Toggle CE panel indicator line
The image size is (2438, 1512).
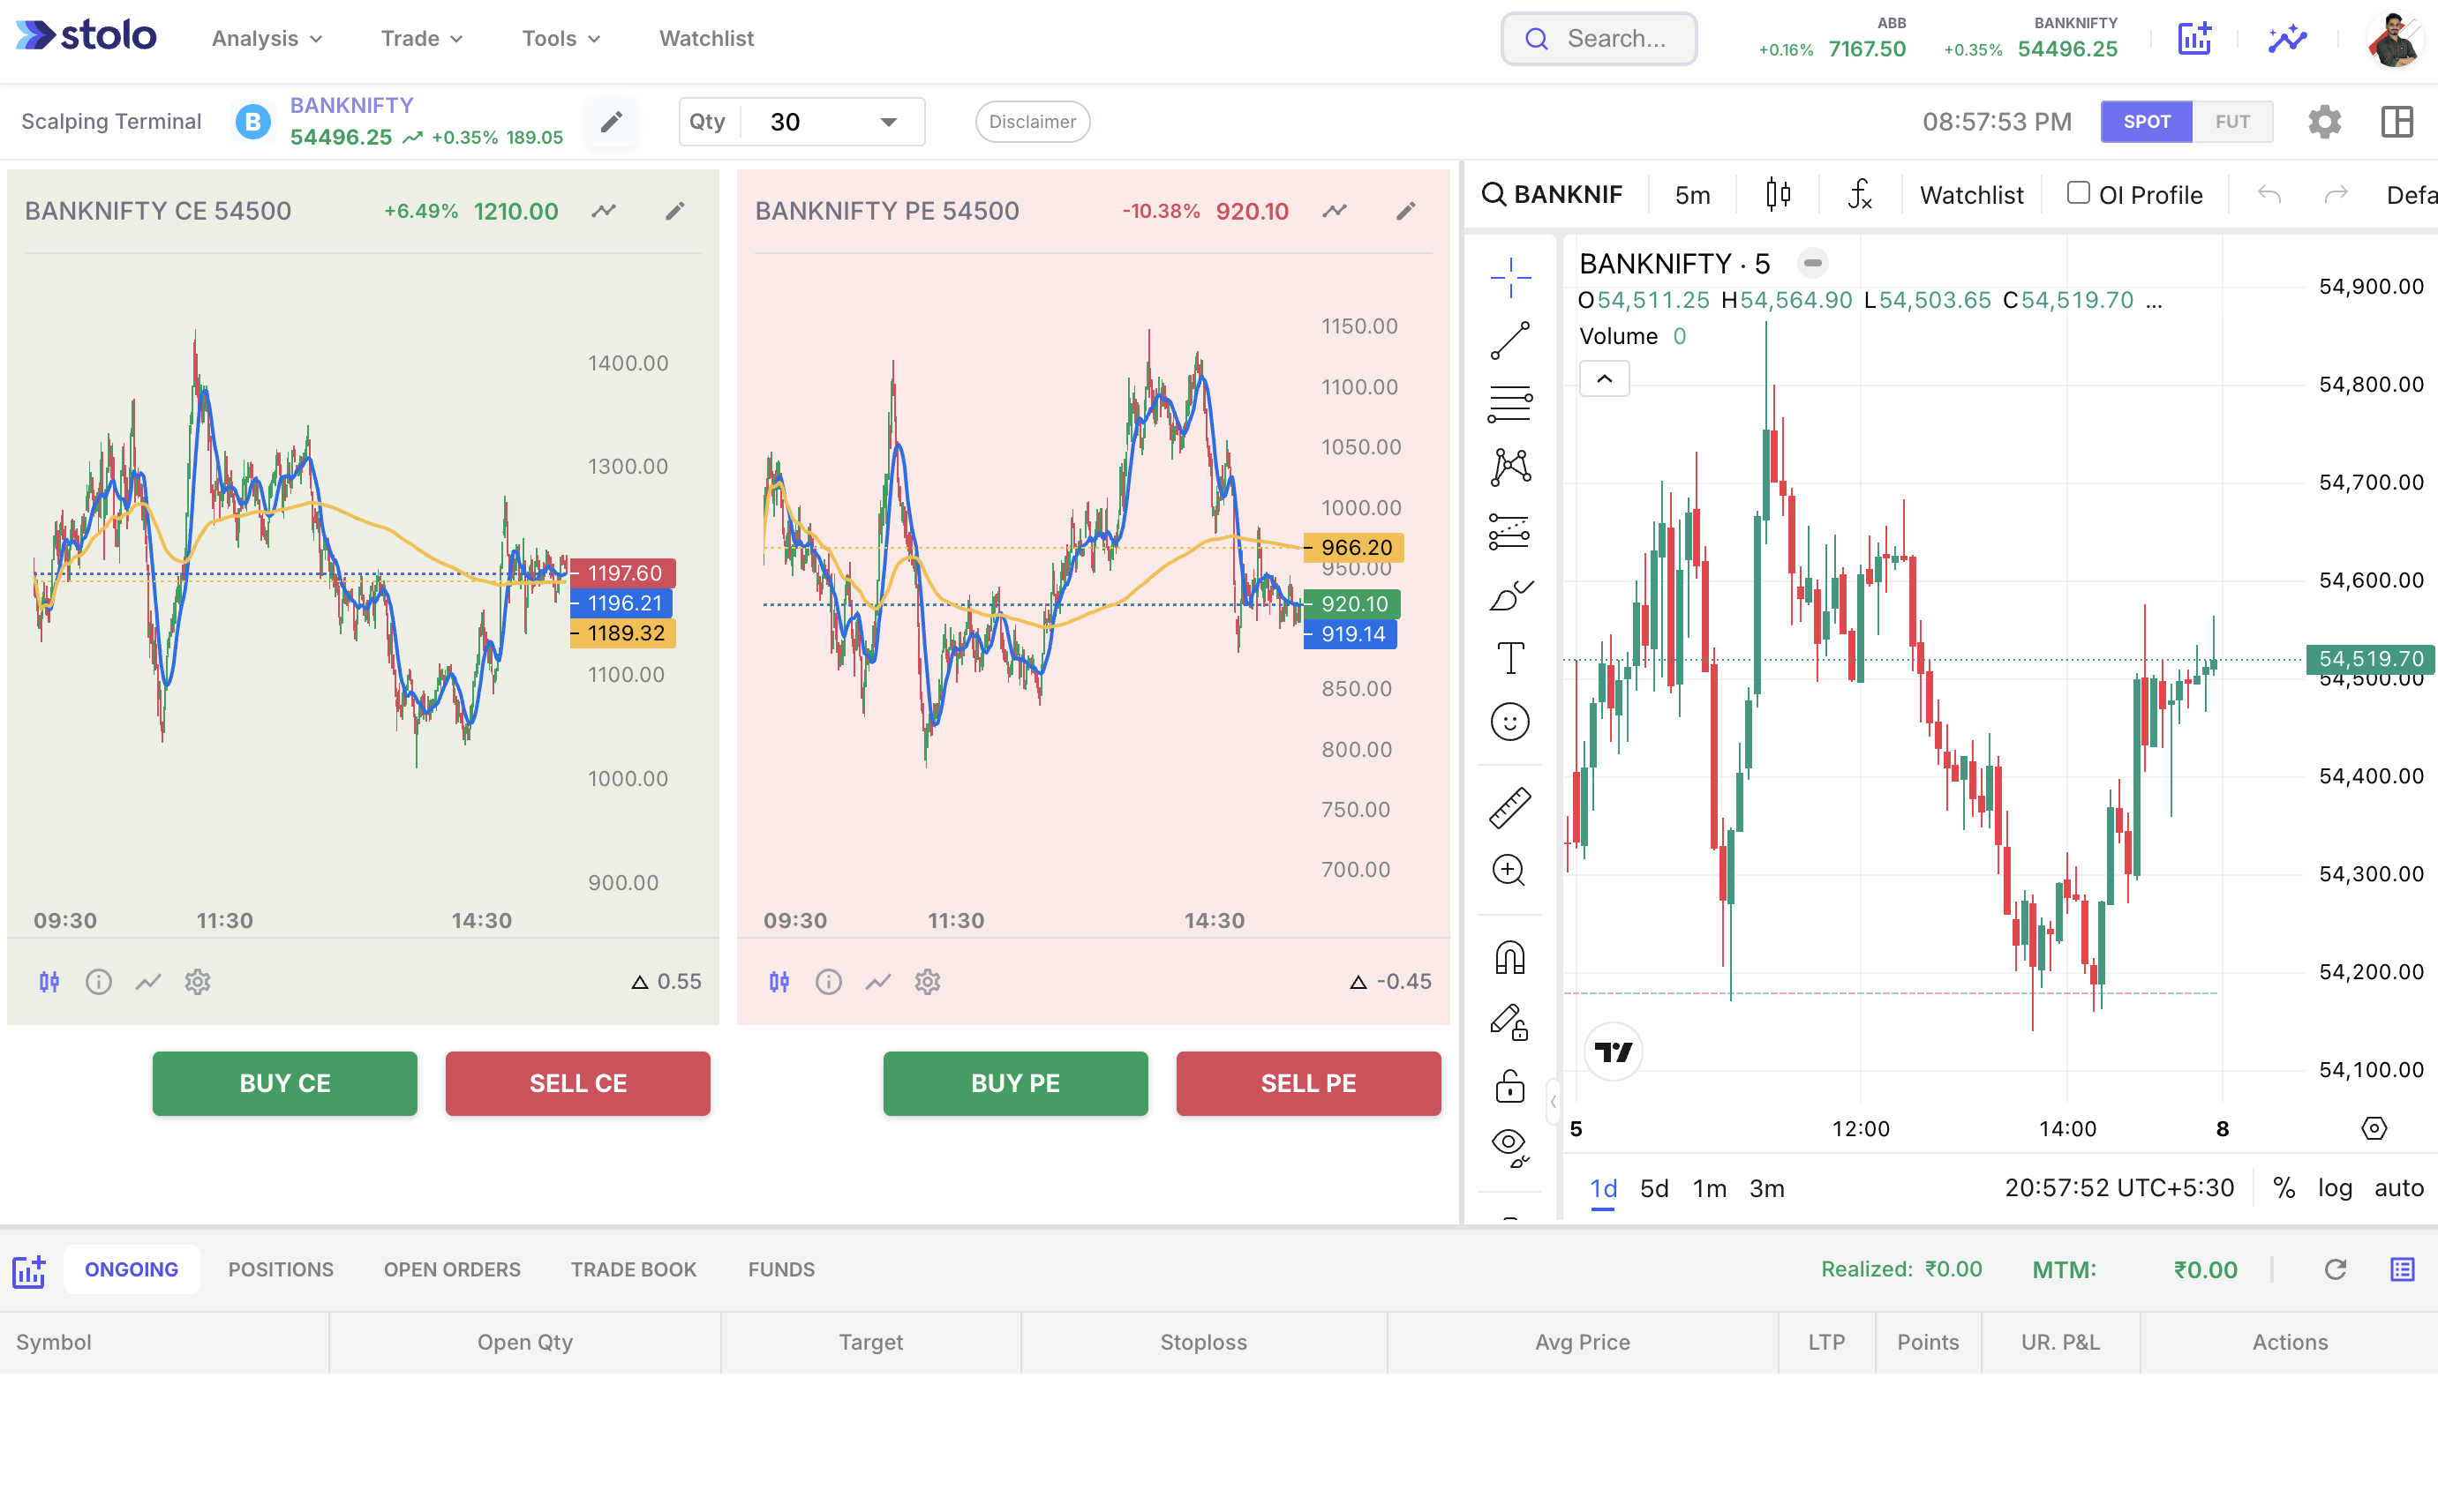(x=148, y=982)
